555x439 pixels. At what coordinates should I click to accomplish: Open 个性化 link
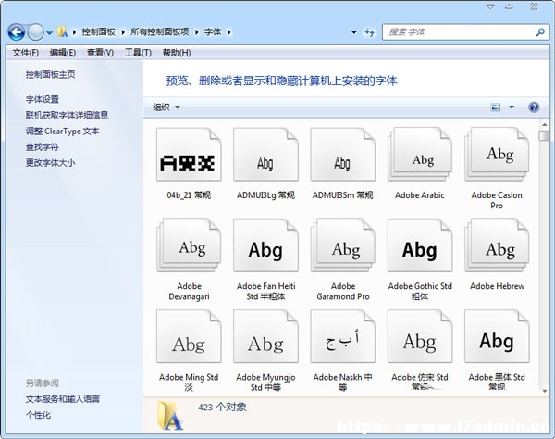(38, 415)
